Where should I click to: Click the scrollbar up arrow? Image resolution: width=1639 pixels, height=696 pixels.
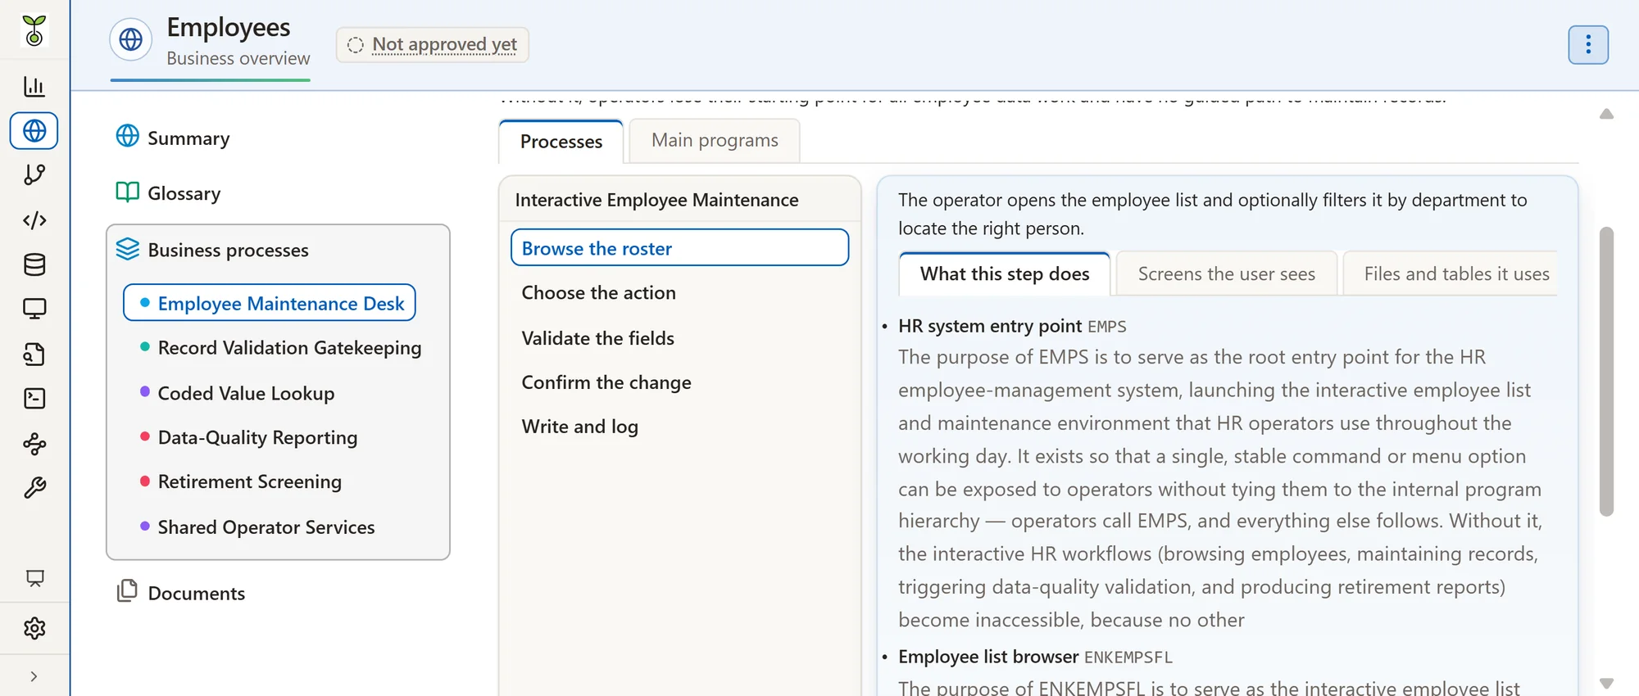click(1606, 114)
